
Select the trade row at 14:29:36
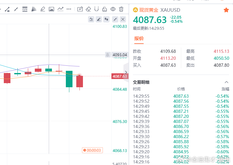pyautogui.click(x=181, y=126)
